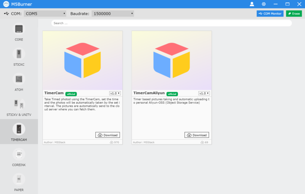The width and height of the screenshot is (305, 194).
Task: Click the 970 download count on TimerCam
Action: 114,142
